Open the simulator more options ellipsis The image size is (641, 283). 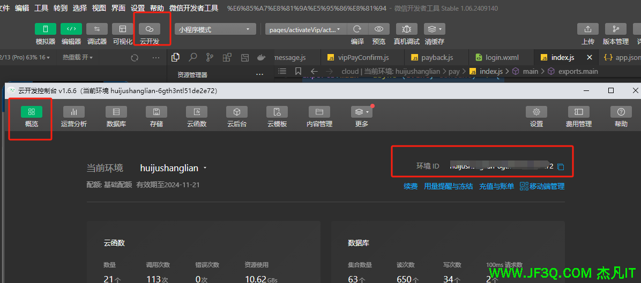(x=156, y=58)
